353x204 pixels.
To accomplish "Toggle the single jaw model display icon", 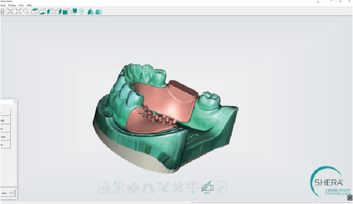I will click(91, 11).
